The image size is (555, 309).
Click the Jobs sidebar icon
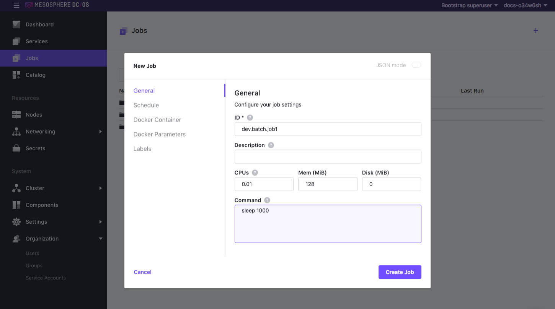tap(16, 58)
